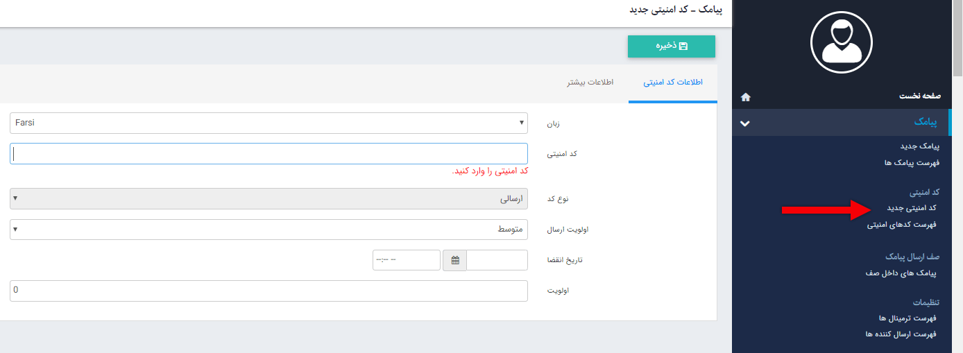Select the اطلاعات کد امنیتی tab
This screenshot has width=963, height=353.
click(672, 83)
